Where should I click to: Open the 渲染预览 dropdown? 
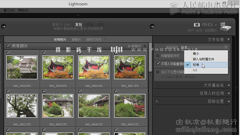pos(204,47)
